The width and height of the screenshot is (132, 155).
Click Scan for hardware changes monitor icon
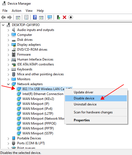pyautogui.click(x=50, y=17)
